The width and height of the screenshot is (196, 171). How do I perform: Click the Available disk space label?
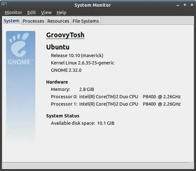[x=73, y=123]
